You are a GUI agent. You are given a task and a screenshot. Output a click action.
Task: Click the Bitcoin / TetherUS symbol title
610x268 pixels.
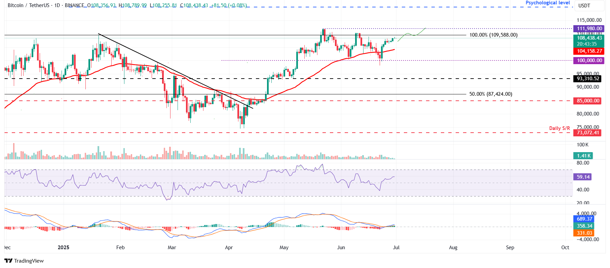[x=29, y=5]
